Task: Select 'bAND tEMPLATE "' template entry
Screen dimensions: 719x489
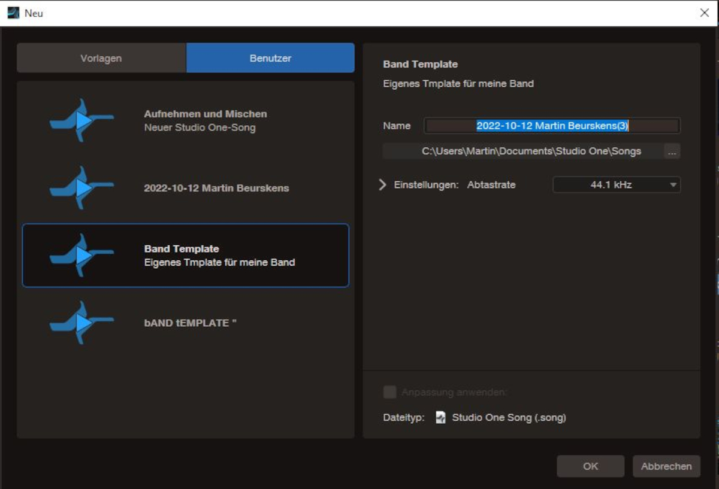Action: pos(185,323)
